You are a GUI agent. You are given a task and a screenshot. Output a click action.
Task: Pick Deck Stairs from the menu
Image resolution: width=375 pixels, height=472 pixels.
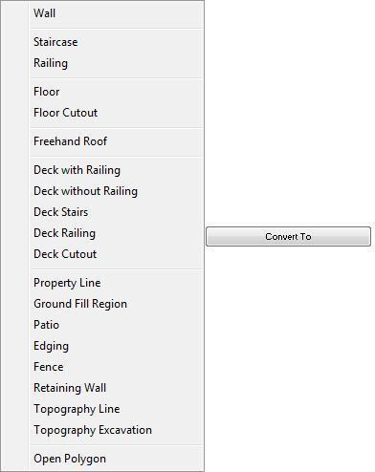117,212
